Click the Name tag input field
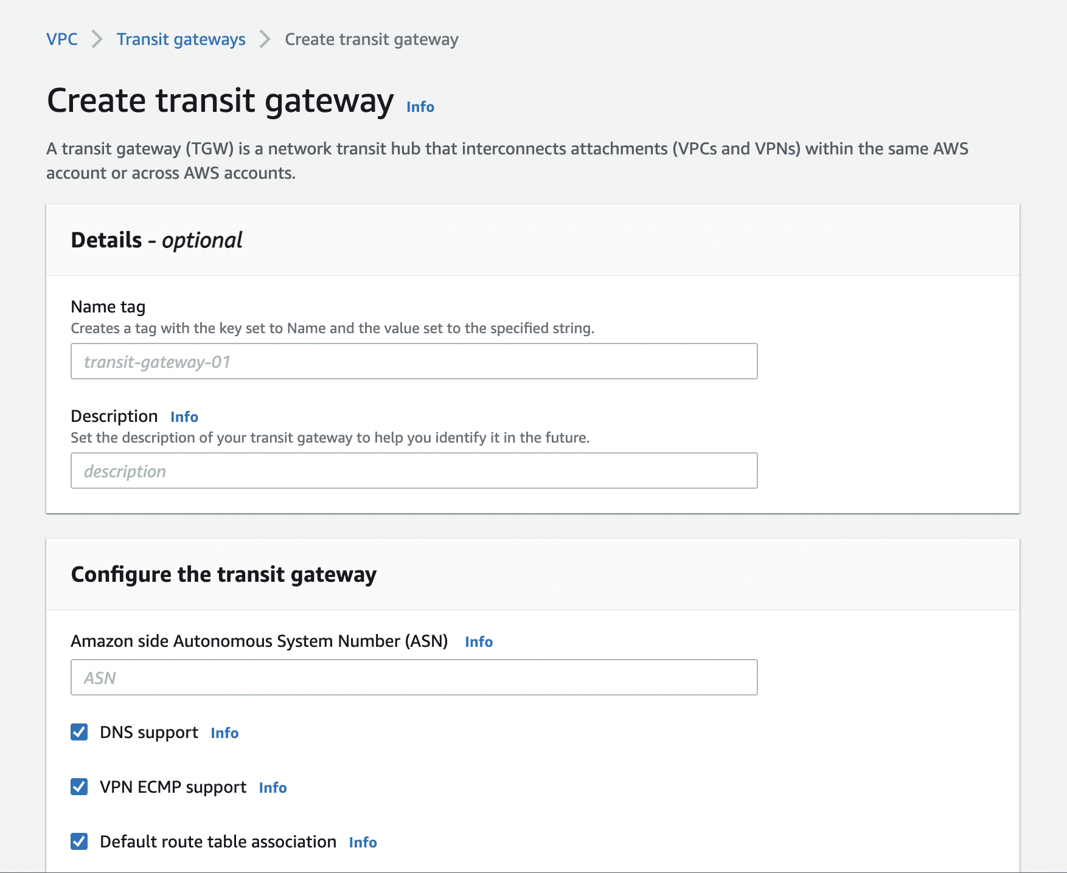1067x873 pixels. tap(414, 362)
